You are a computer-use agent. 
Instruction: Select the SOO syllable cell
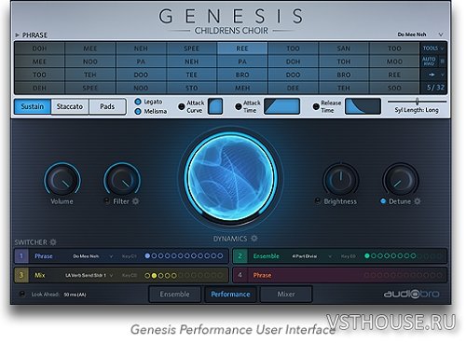[394, 88]
